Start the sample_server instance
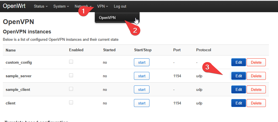The width and height of the screenshot is (278, 122). point(142,76)
